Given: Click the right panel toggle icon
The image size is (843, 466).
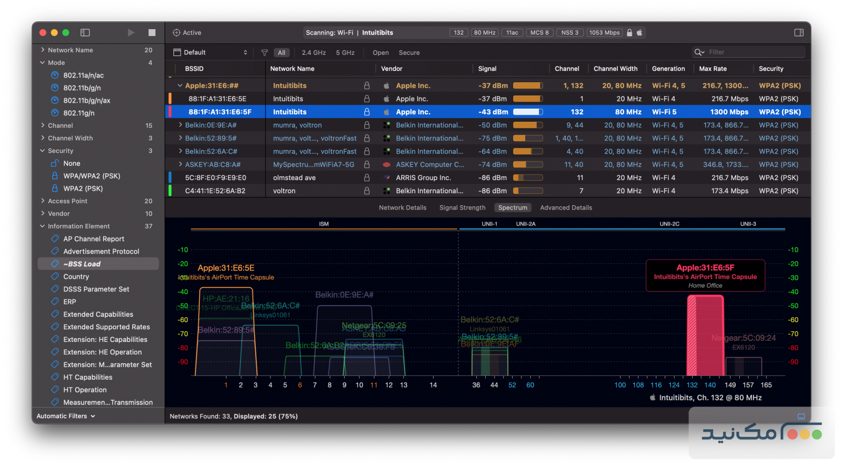Looking at the screenshot, I should point(799,32).
